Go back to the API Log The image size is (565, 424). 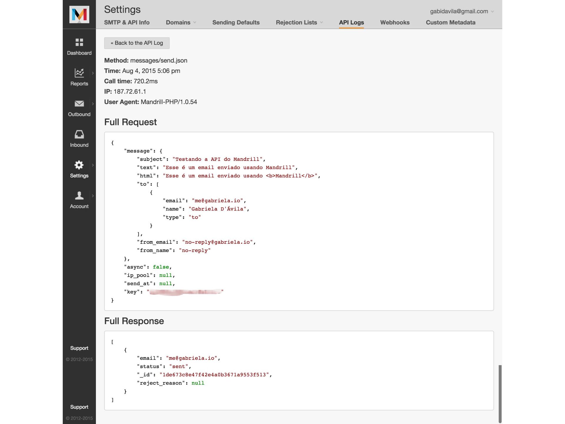pyautogui.click(x=137, y=43)
